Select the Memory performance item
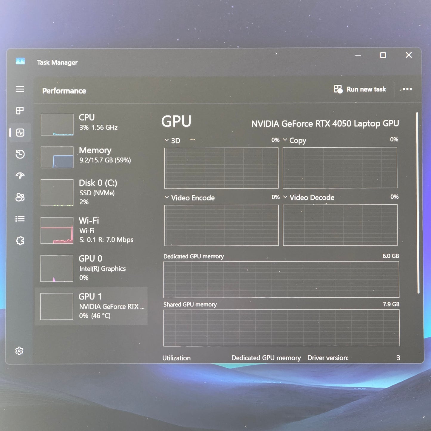Image resolution: width=431 pixels, height=431 pixels. coord(91,157)
